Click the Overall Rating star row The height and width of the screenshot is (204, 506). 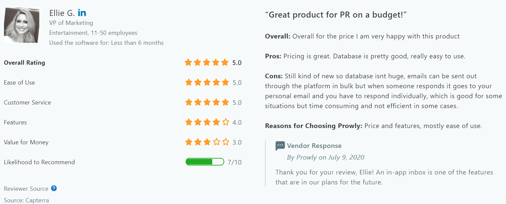[207, 62]
